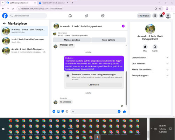Focus the Search Facebook field
175x140 pixels.
(28, 16)
